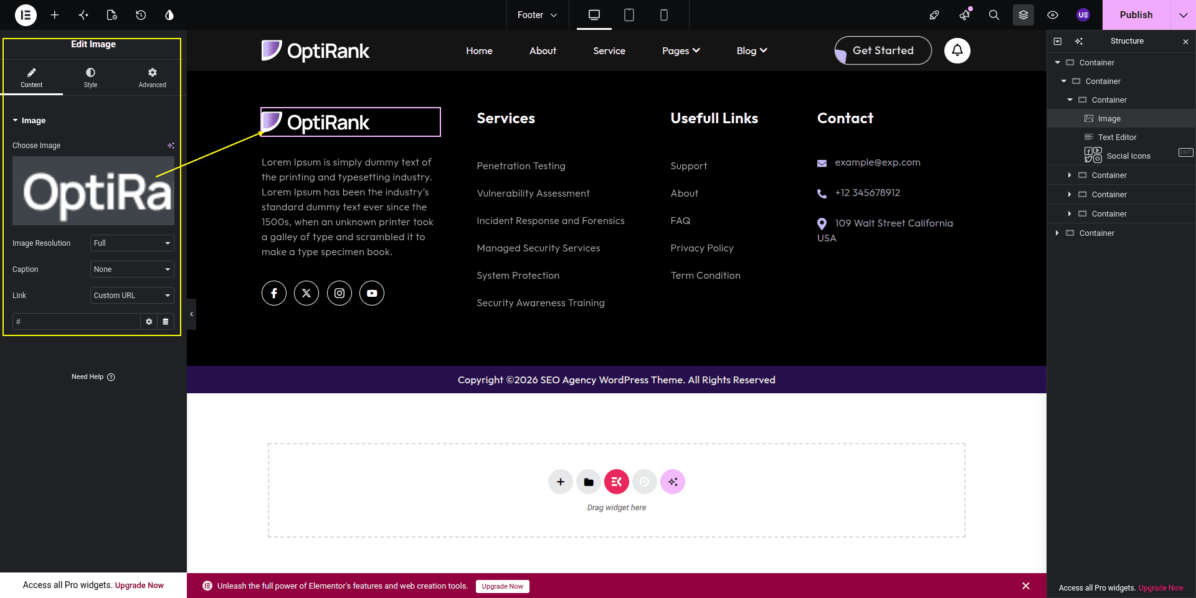Switch to the Style tab
The height and width of the screenshot is (598, 1196).
coord(91,78)
